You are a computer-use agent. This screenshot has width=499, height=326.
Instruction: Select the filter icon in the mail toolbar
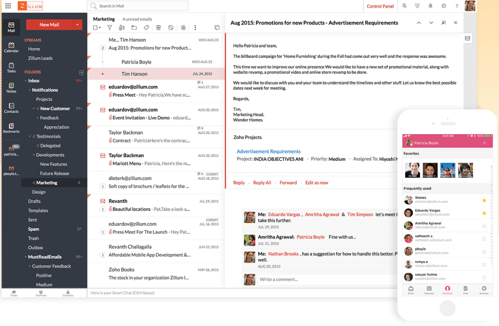click(109, 28)
